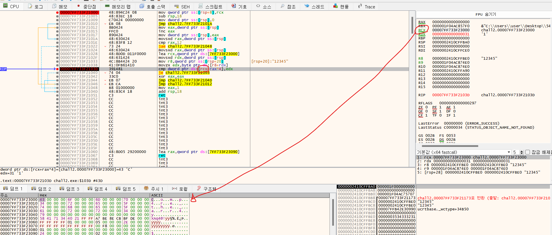Click the FPU 숨기기 button
552x235 pixels.
click(x=486, y=14)
